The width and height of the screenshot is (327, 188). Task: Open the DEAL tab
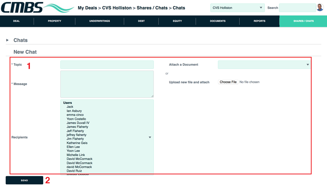click(x=16, y=21)
